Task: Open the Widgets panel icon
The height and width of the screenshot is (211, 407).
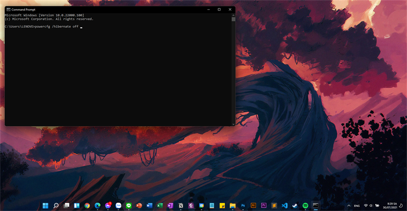Action: coord(77,205)
